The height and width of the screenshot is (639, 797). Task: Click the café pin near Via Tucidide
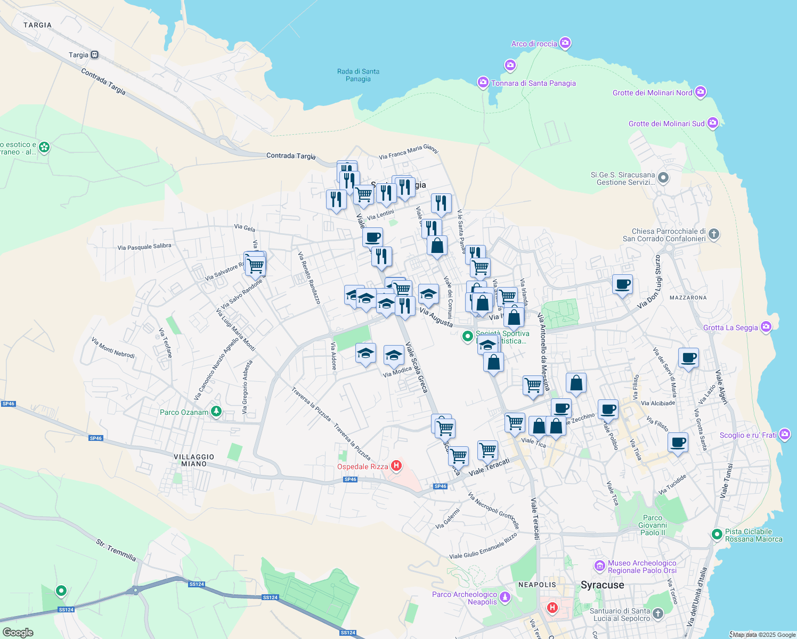678,442
